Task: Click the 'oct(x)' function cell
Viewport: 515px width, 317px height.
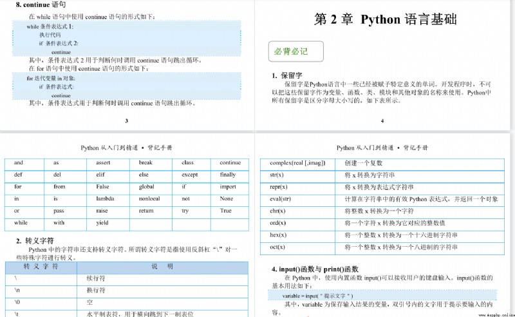Action: pos(297,249)
